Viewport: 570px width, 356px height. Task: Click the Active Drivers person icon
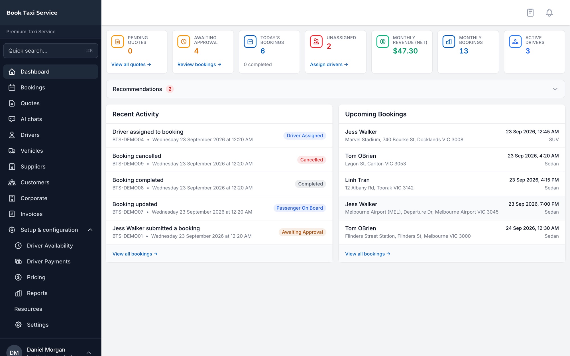(x=515, y=42)
